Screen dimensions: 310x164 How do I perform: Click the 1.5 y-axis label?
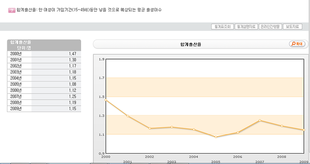[x=102, y=97]
